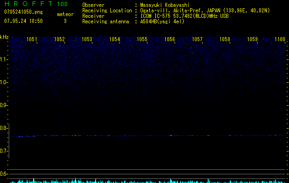The width and height of the screenshot is (289, 183).
Task: Click the cyan signal level peak near 1056
Action: [171, 181]
